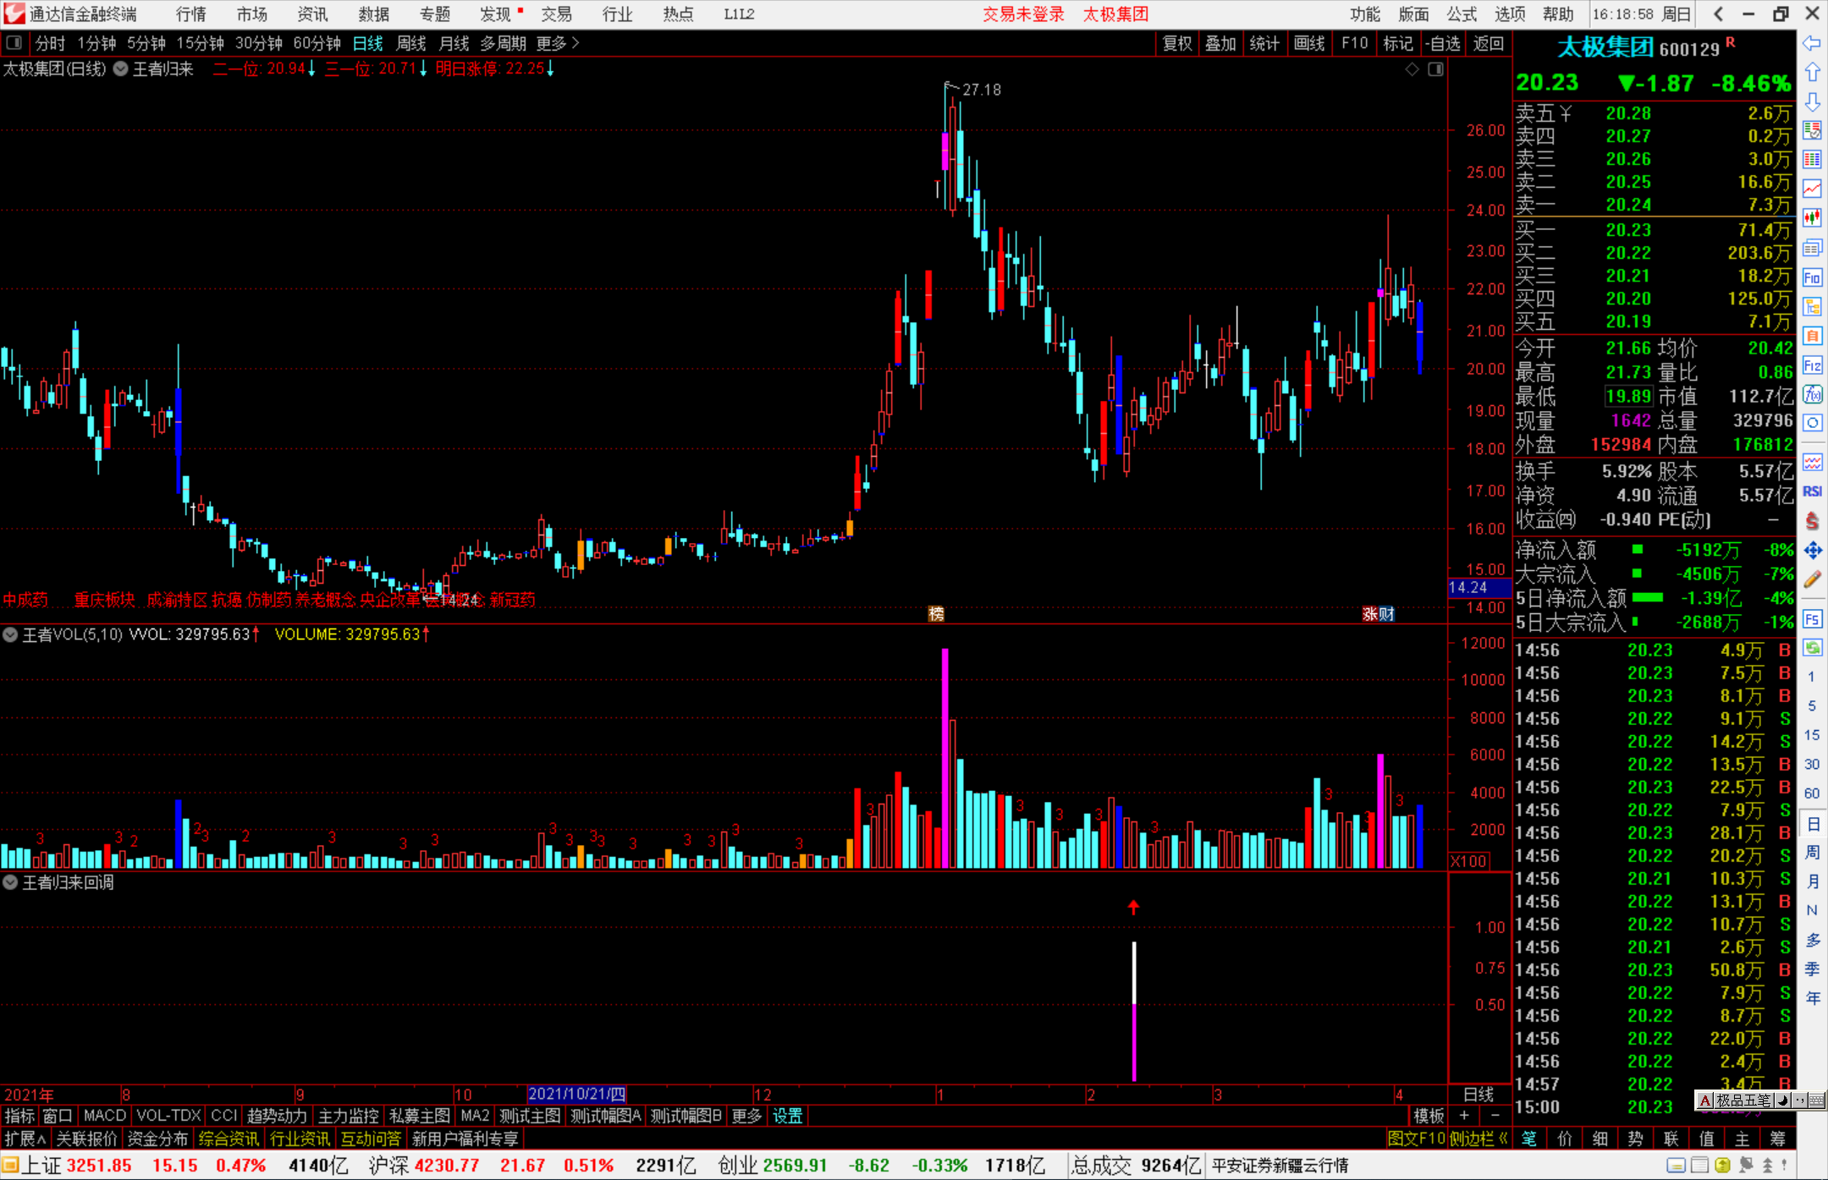This screenshot has width=1828, height=1180.
Task: Open 王者VOL indicator dropdown chevron
Action: click(10, 634)
